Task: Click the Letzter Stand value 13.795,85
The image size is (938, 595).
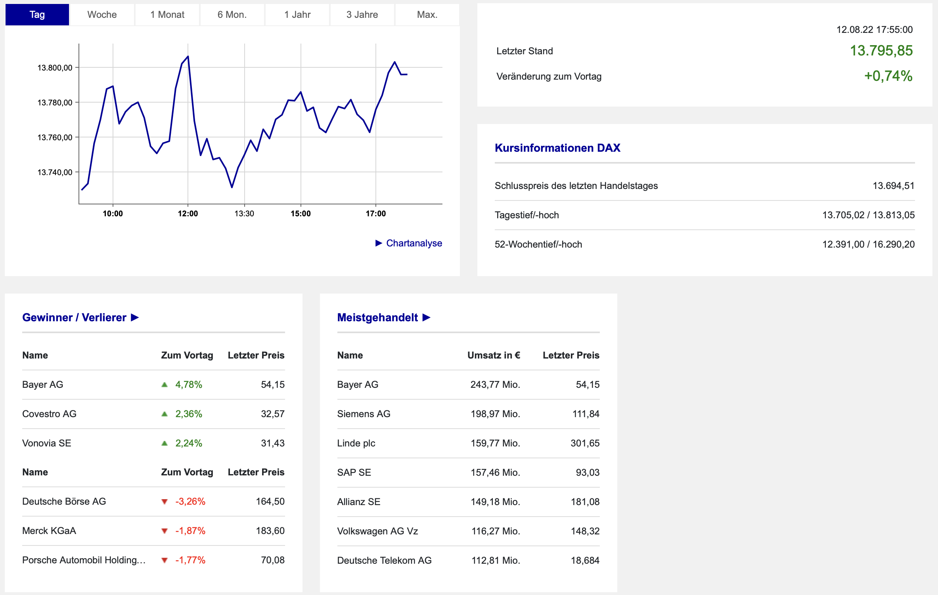Action: pyautogui.click(x=881, y=51)
